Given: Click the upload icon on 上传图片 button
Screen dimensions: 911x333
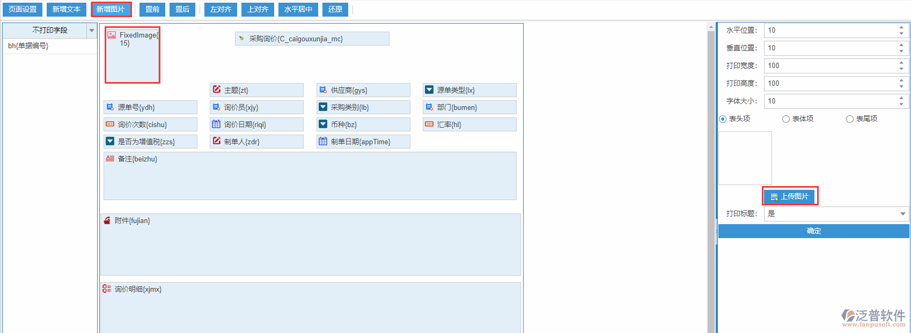Looking at the screenshot, I should coord(774,197).
